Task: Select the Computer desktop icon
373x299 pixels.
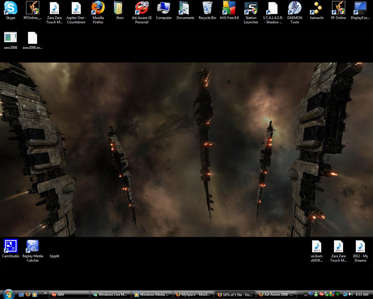Action: tap(164, 11)
